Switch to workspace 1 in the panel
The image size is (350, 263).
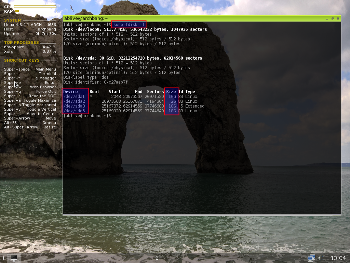pyautogui.click(x=3, y=258)
